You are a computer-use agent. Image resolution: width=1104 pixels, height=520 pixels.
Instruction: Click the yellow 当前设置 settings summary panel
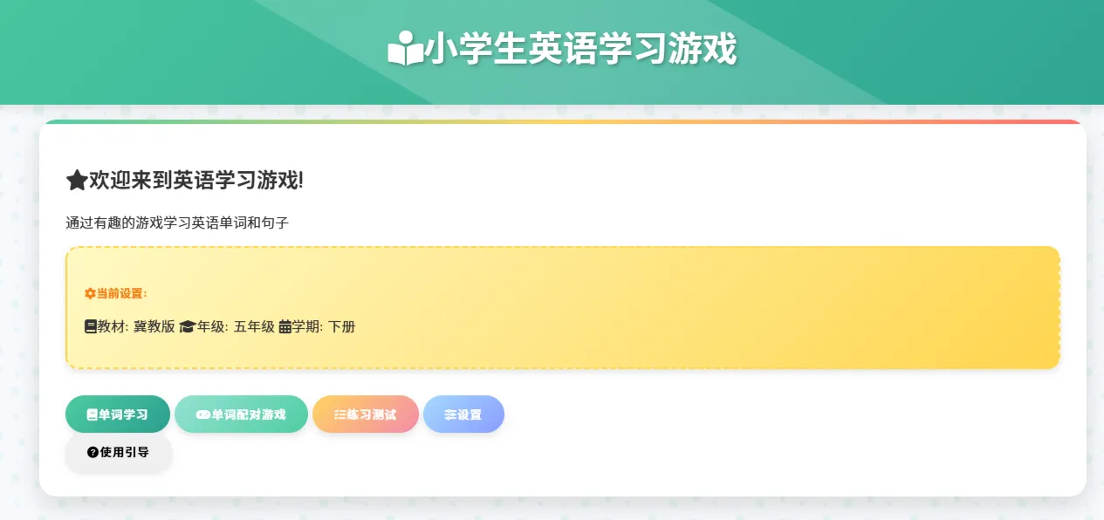click(x=563, y=307)
